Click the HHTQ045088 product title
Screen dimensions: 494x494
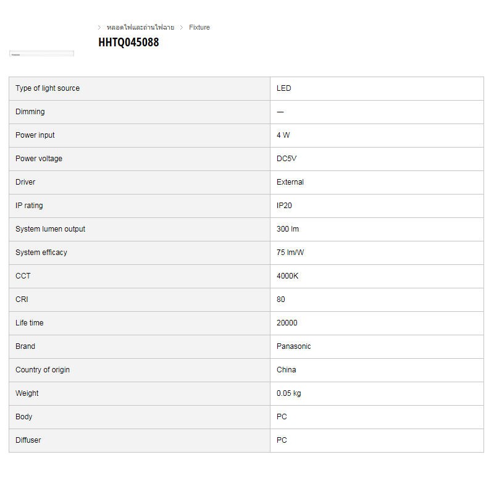pos(128,43)
